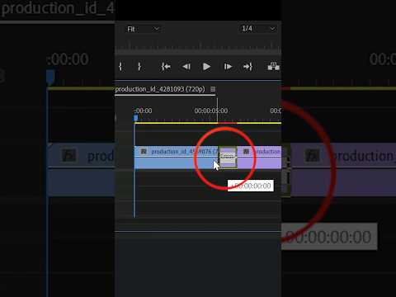The width and height of the screenshot is (396, 297).
Task: Select the production_id_4281093 (720p) sequence tab
Action: coord(160,89)
